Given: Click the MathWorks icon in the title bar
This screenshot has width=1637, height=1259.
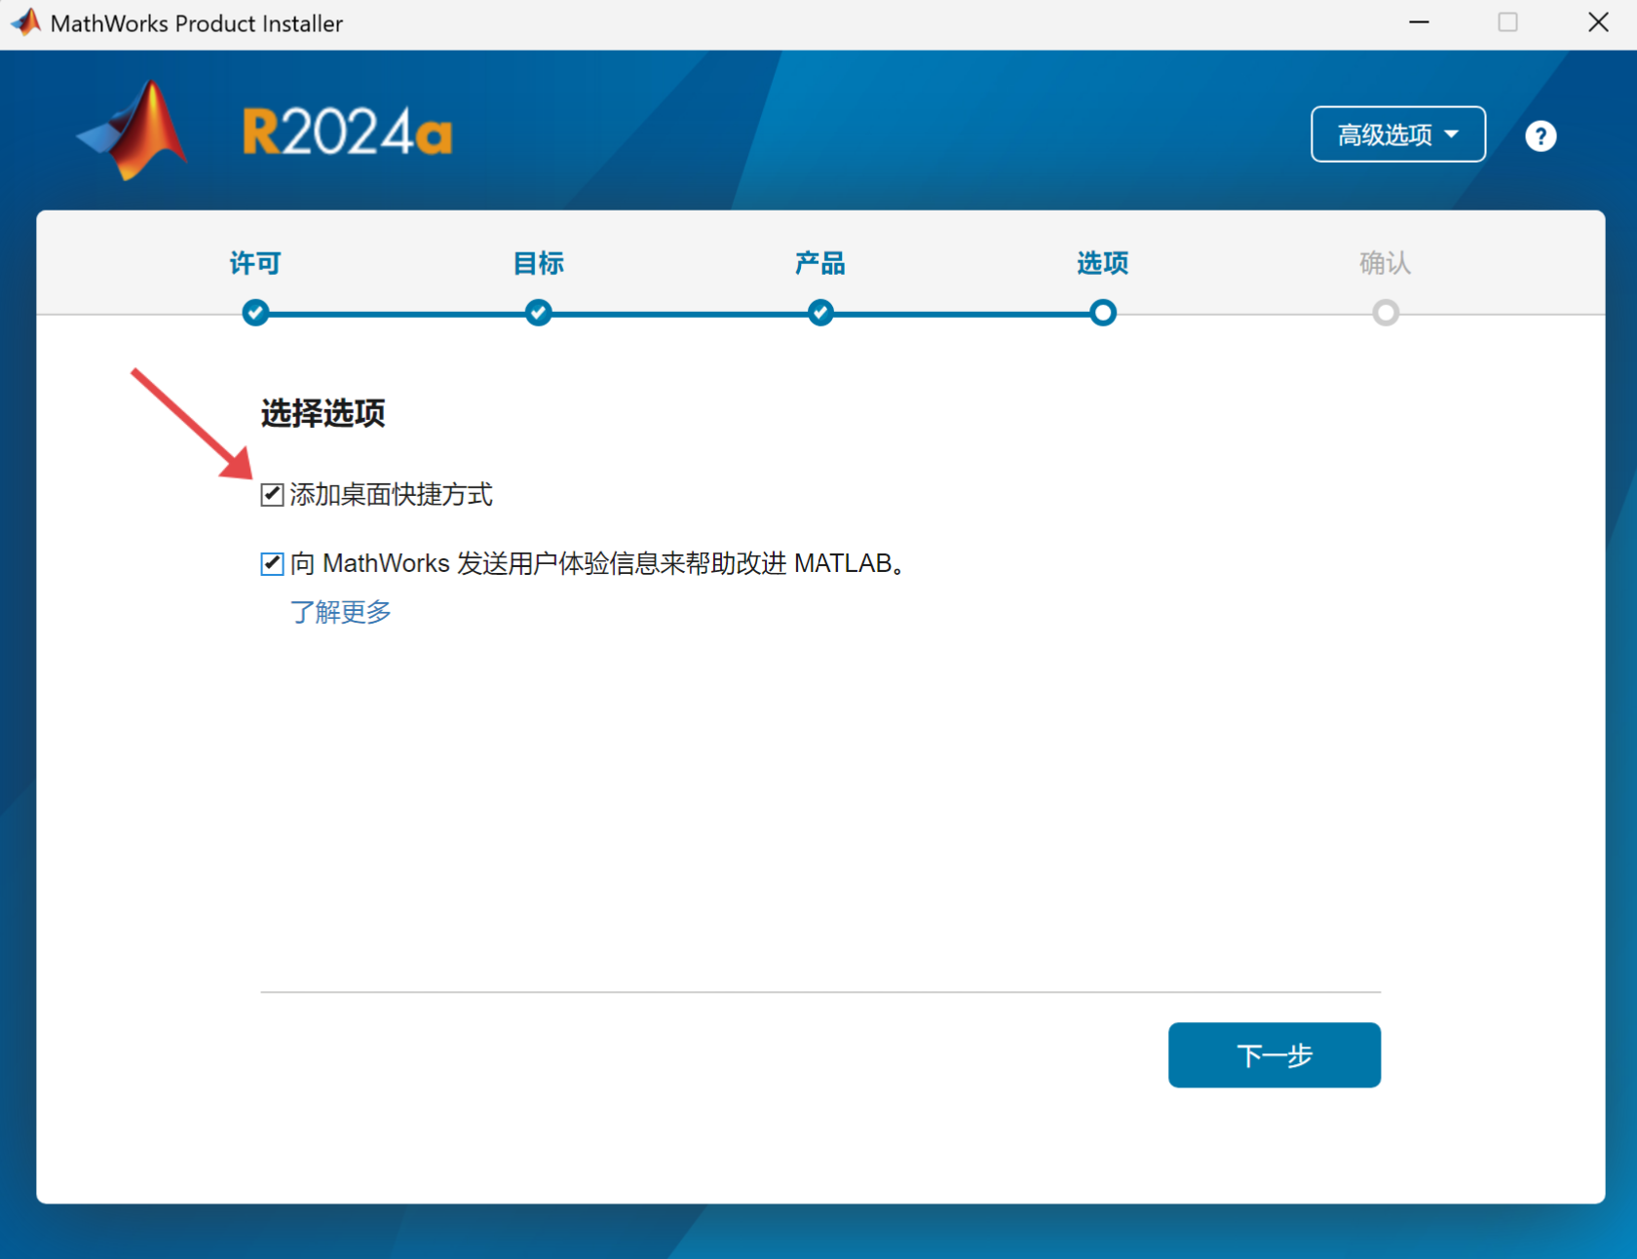Looking at the screenshot, I should pyautogui.click(x=24, y=21).
